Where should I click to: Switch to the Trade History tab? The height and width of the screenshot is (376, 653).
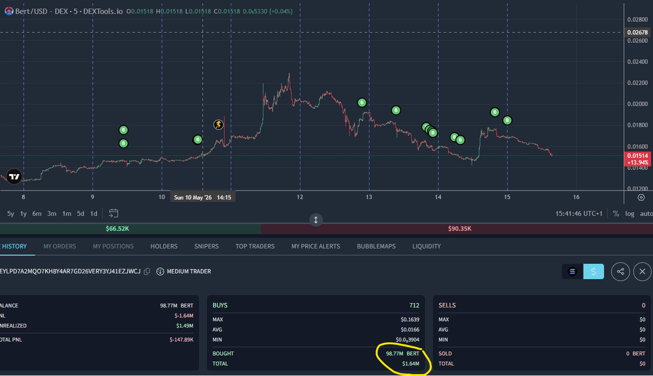coord(14,246)
